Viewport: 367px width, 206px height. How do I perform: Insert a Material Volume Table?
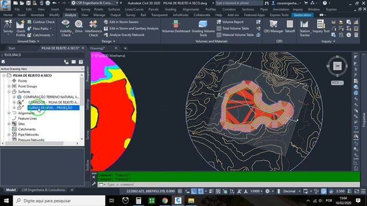[x=235, y=35]
